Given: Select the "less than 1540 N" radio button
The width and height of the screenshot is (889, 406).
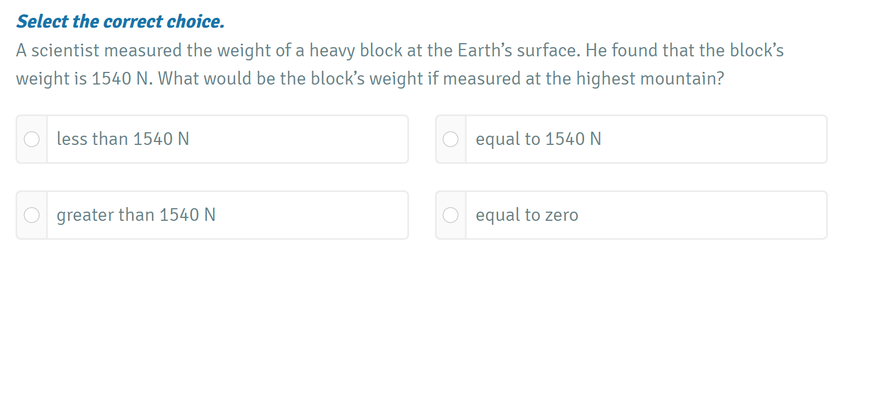Looking at the screenshot, I should point(32,139).
